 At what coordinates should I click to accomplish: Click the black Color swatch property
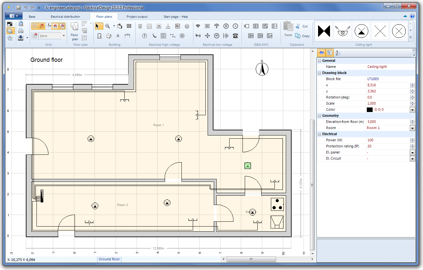point(370,110)
